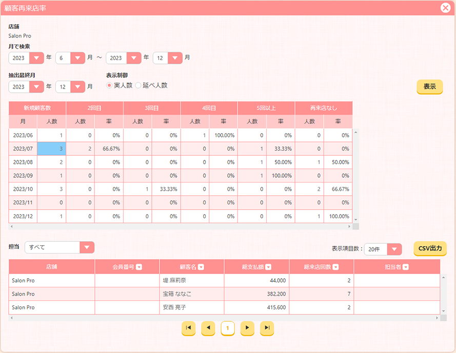Click 415,600 total payment cell
This screenshot has height=353, width=456.
(256, 307)
